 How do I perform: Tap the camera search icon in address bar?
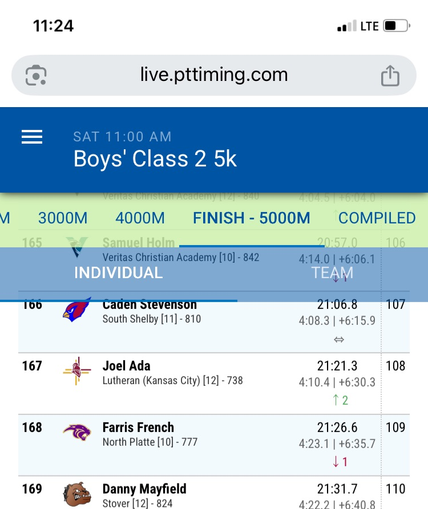[x=36, y=75]
